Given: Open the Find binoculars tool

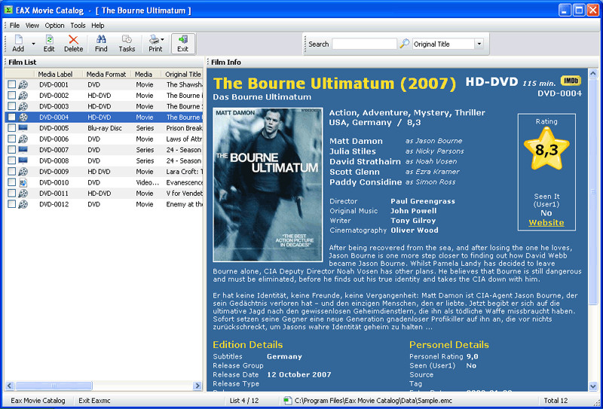Looking at the screenshot, I should [x=101, y=44].
